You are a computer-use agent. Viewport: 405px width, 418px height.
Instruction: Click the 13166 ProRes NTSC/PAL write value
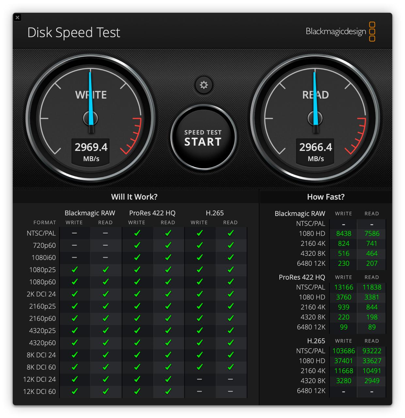coord(344,287)
